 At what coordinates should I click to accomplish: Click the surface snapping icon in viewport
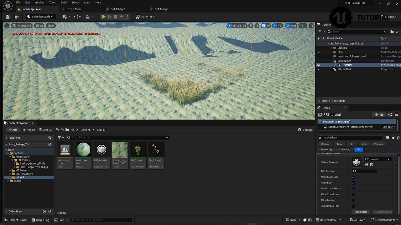pos(257,26)
